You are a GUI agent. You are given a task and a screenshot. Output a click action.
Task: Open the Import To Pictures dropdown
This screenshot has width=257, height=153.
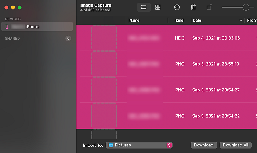point(139,145)
